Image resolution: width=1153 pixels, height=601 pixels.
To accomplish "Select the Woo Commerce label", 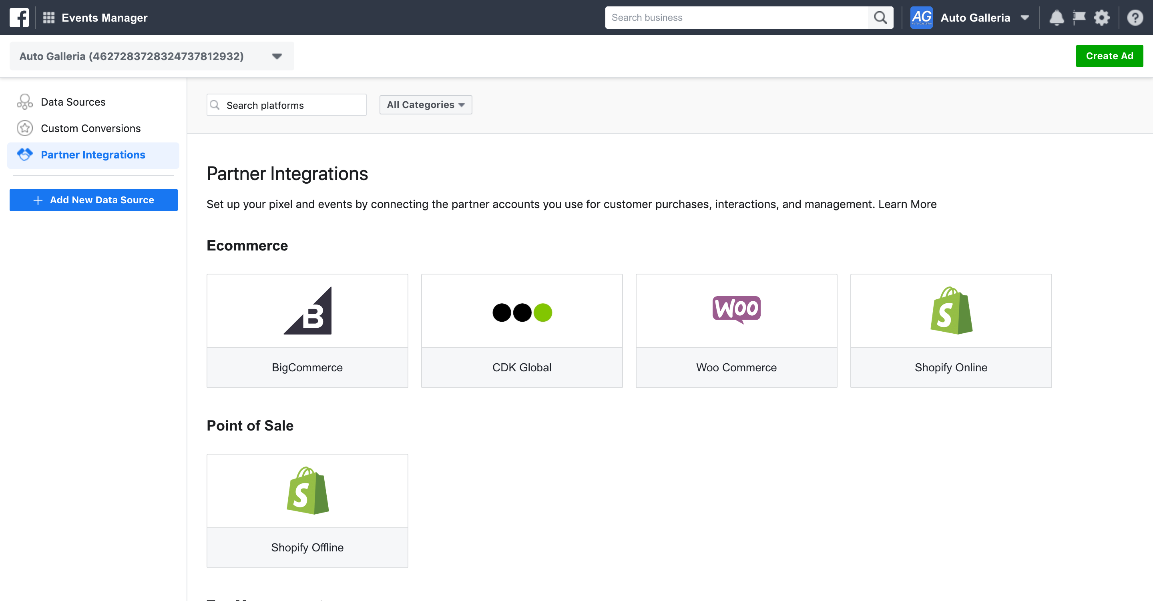I will pyautogui.click(x=736, y=367).
